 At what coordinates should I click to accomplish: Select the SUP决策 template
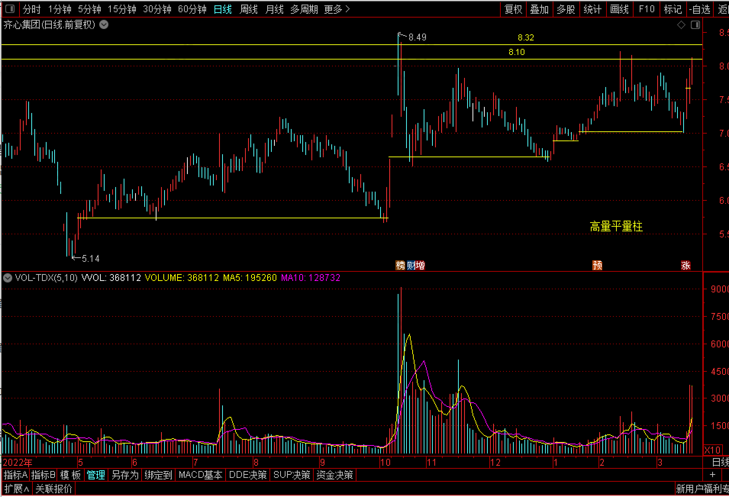click(x=292, y=475)
